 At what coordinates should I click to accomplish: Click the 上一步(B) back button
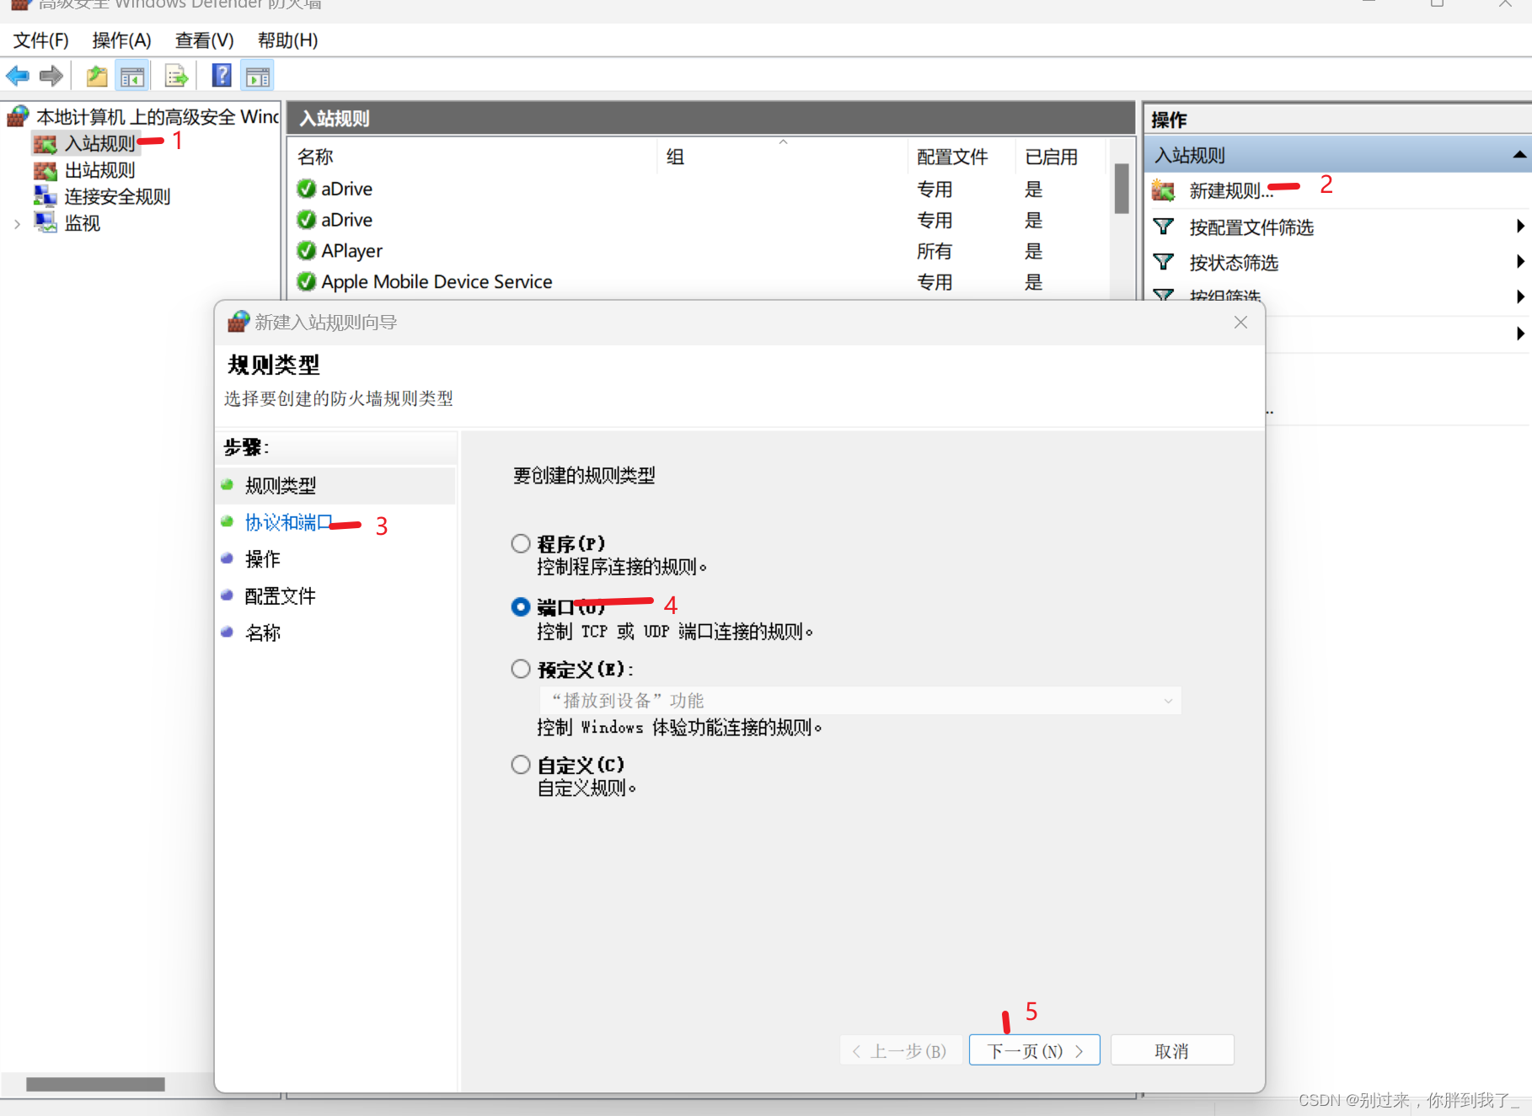click(x=900, y=1050)
